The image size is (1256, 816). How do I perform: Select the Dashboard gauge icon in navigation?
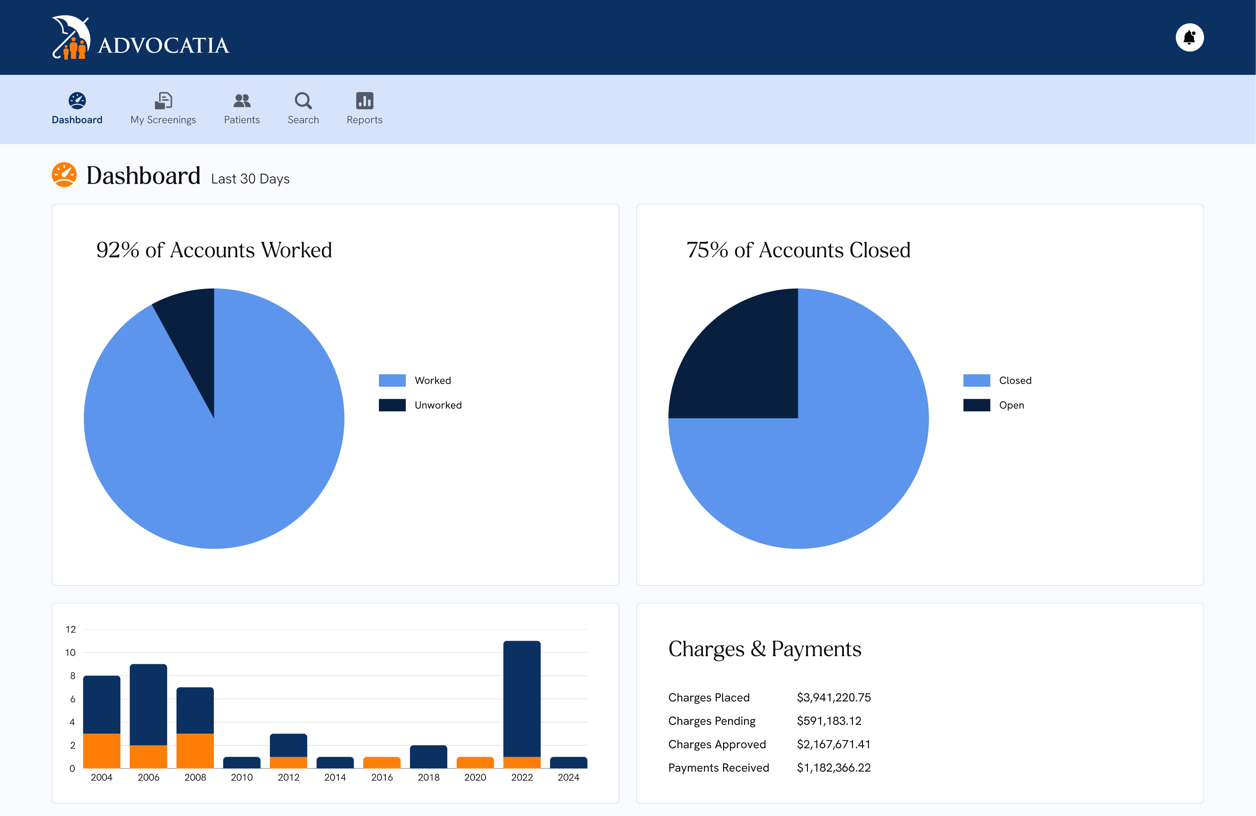coord(77,101)
